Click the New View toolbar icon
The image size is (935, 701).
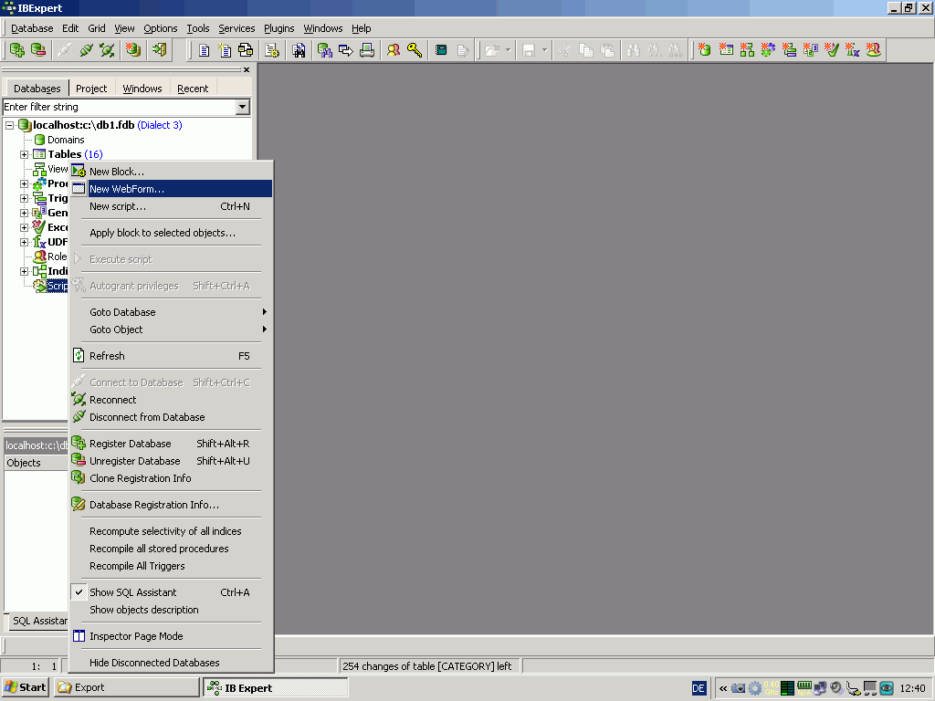(747, 50)
